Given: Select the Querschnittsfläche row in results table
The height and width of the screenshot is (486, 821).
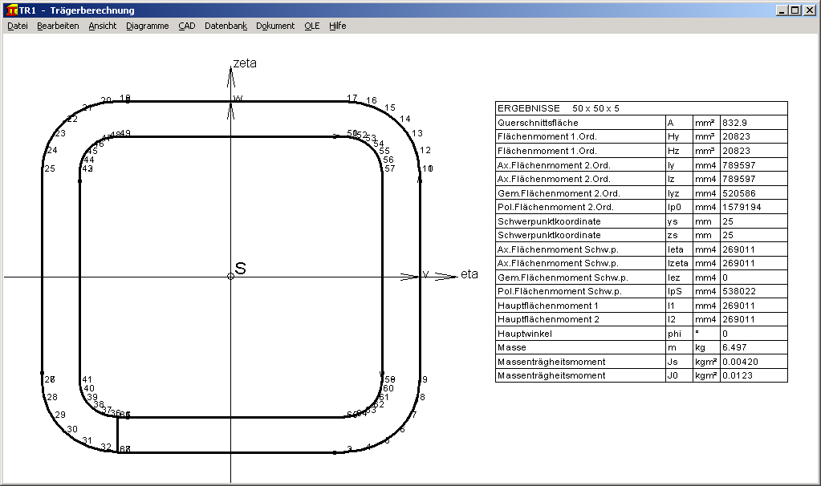Looking at the screenshot, I should coord(579,123).
